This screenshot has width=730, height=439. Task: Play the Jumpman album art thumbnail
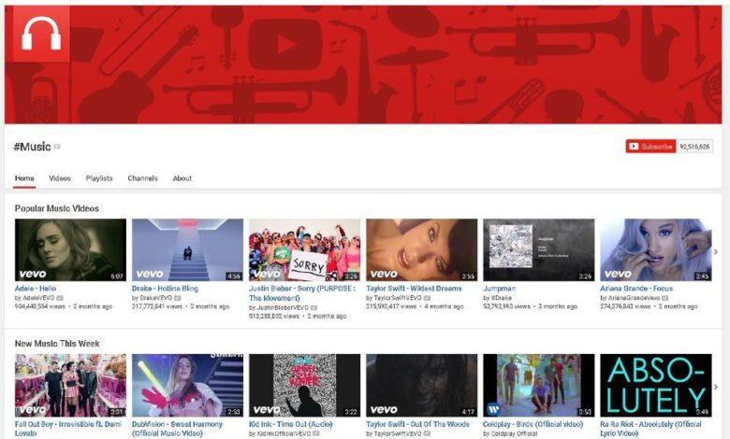539,250
